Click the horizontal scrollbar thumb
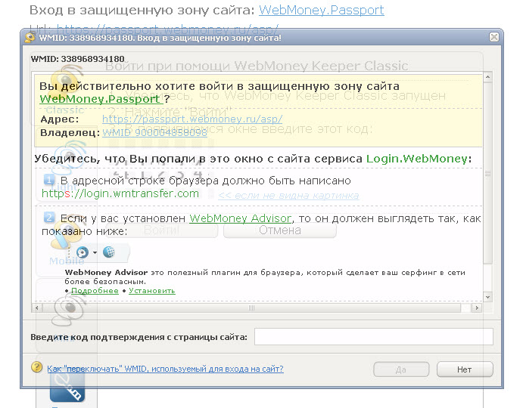Viewport: 523px width, 408px height. tap(251, 308)
